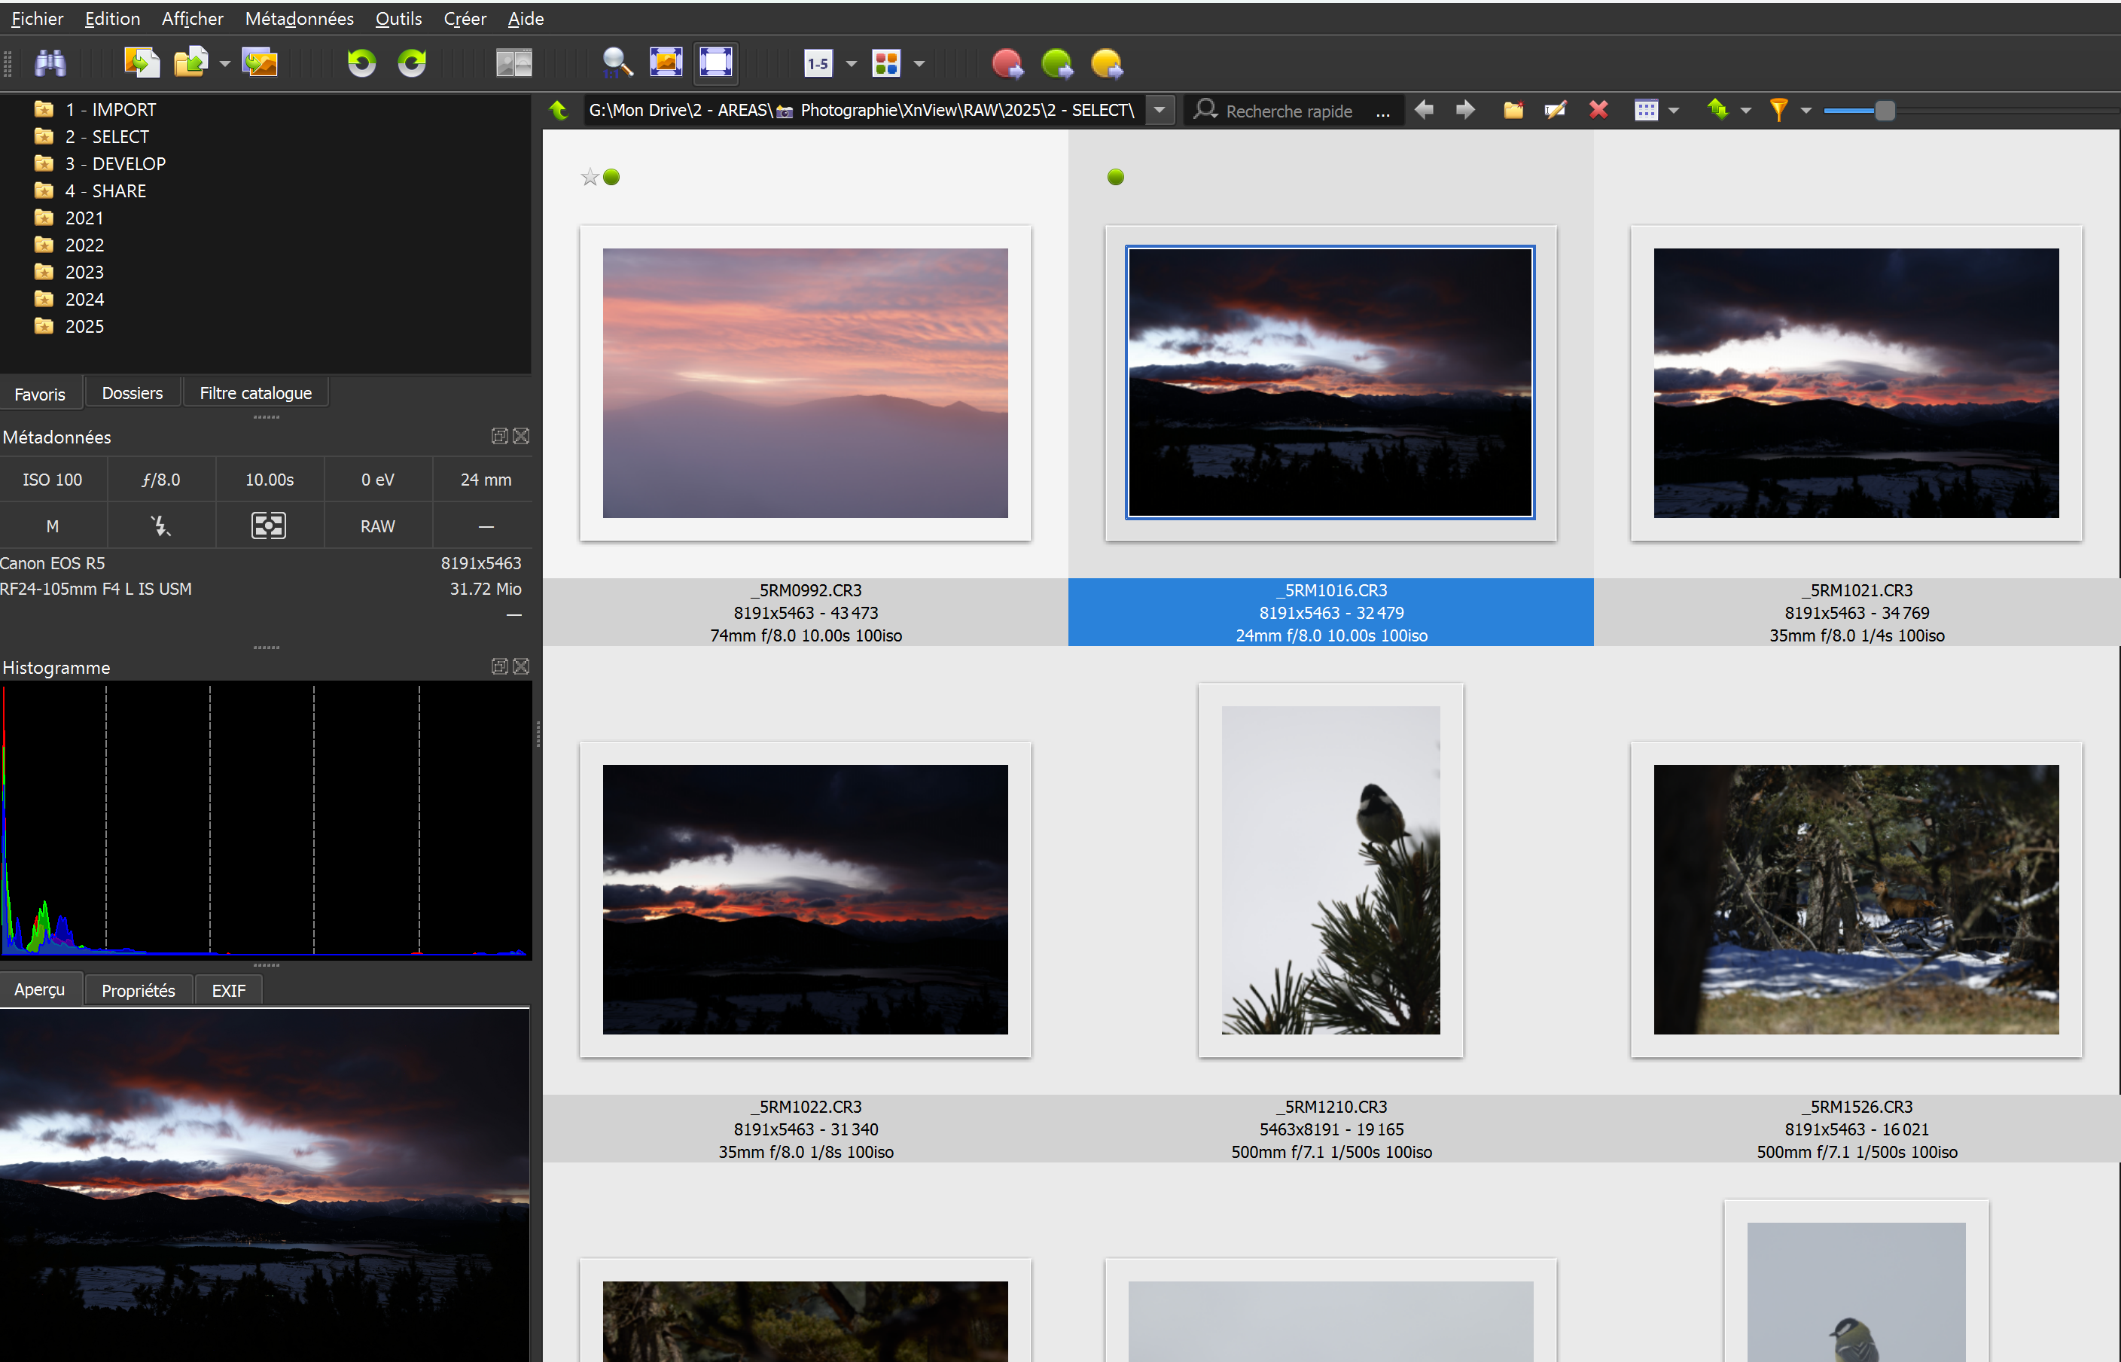Click the orange filter funnel icon
Viewport: 2121px width, 1362px height.
(x=1778, y=111)
